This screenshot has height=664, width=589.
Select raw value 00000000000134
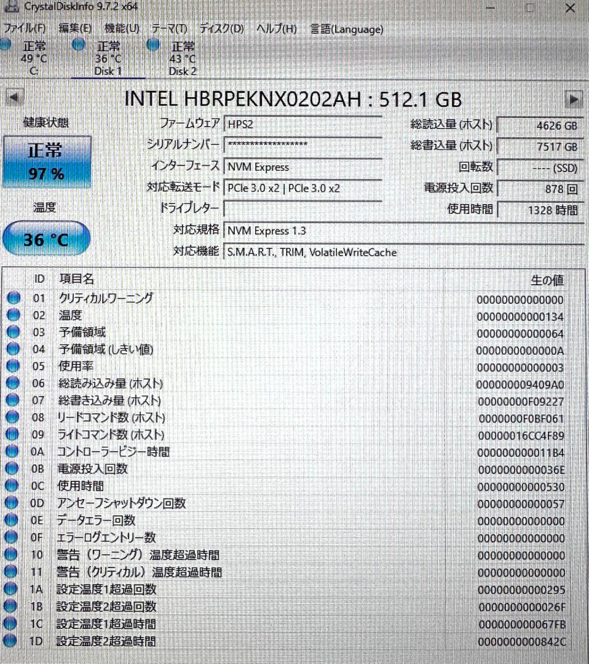coord(520,317)
